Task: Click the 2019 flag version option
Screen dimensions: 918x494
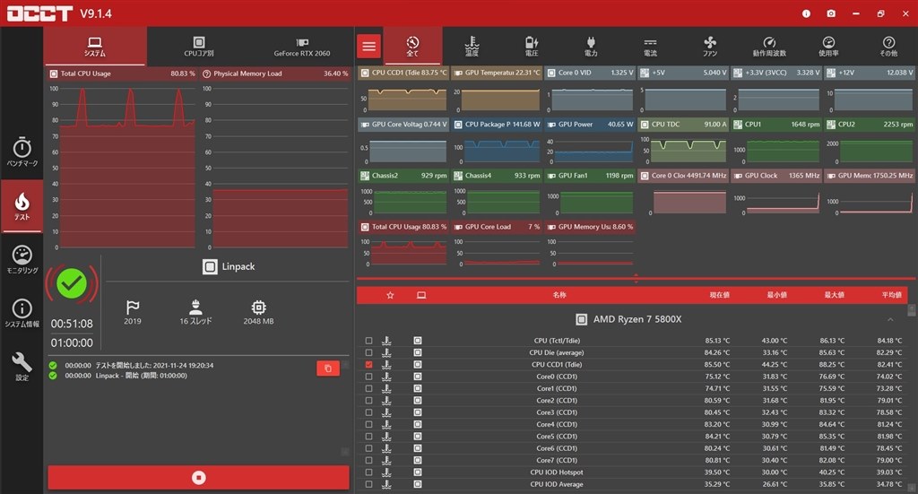Action: (133, 312)
